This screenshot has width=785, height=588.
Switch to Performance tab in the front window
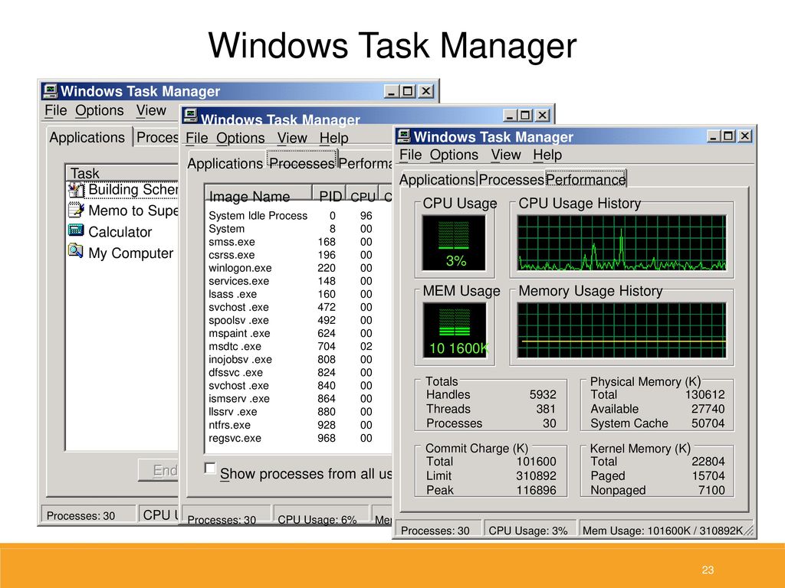click(x=585, y=179)
